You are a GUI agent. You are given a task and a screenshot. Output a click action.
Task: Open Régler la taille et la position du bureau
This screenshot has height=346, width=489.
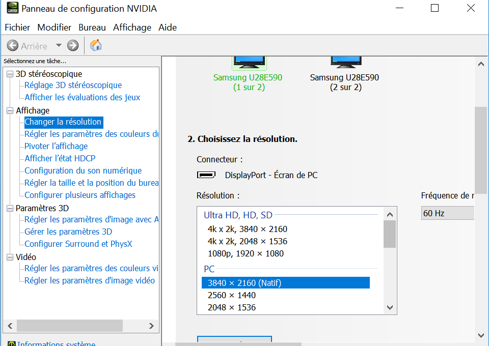coord(91,183)
